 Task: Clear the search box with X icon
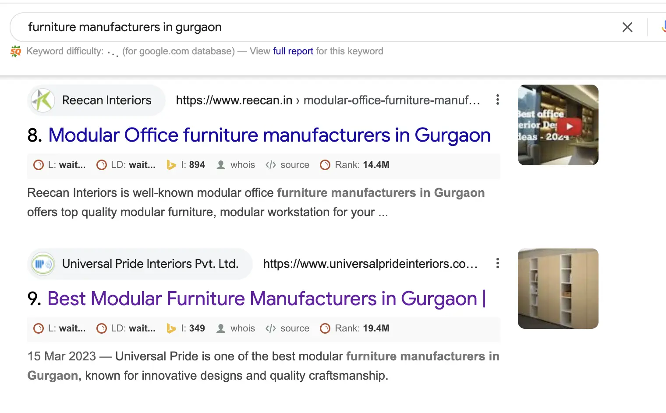coord(627,27)
